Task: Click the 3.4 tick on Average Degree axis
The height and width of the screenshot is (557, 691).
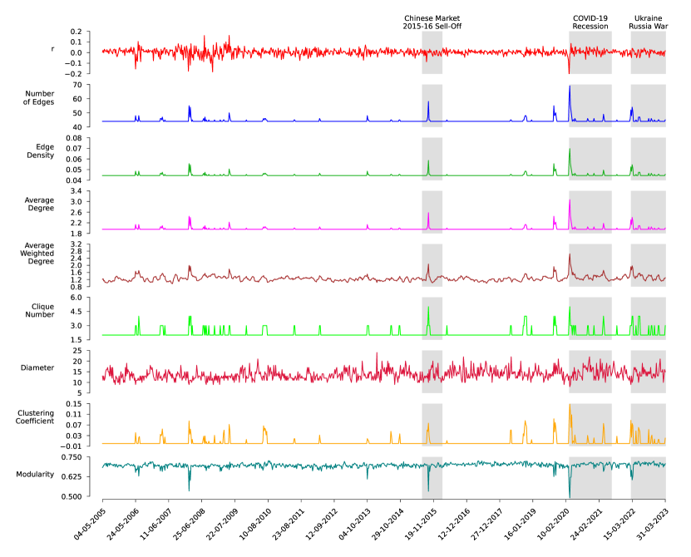Action: click(x=77, y=191)
